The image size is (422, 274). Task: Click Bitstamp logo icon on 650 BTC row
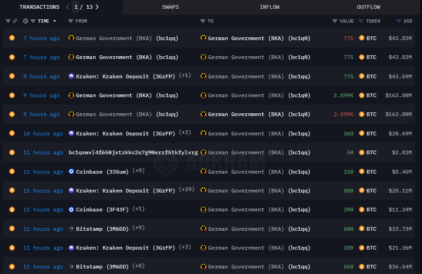pos(71,267)
